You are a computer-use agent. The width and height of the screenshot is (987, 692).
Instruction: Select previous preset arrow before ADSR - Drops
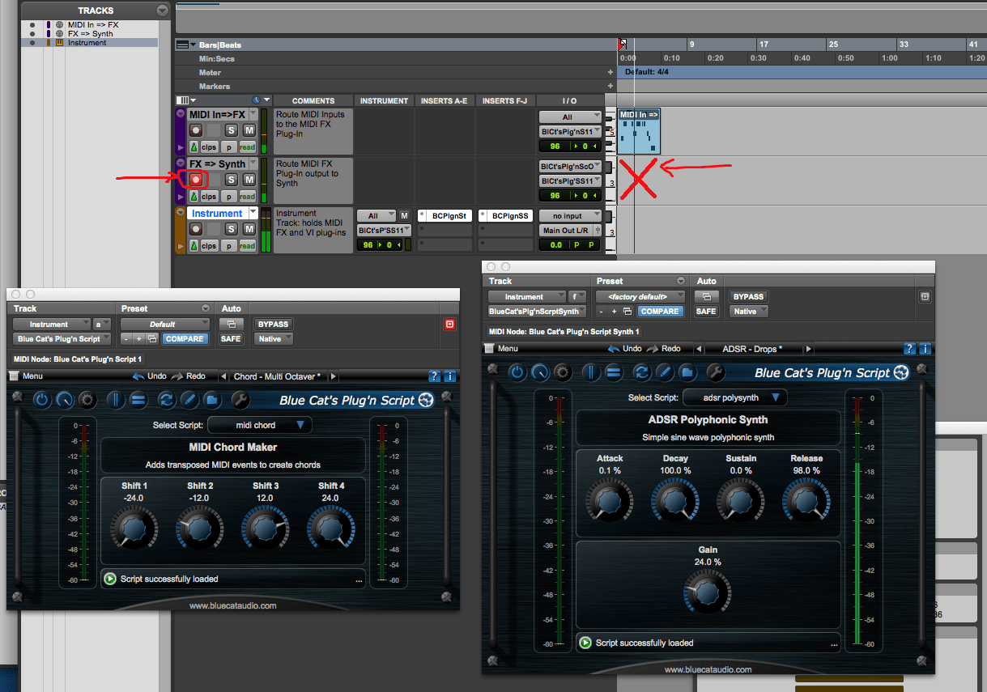pyautogui.click(x=700, y=349)
